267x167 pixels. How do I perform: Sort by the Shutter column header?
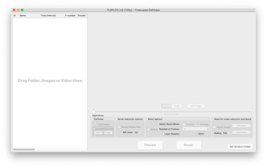[82, 15]
